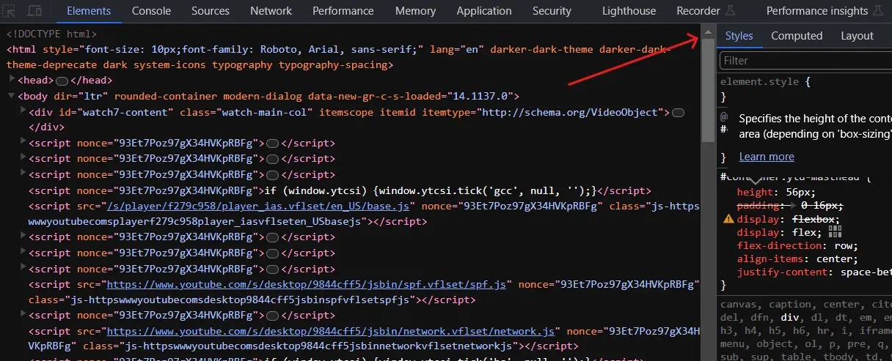Click the ellipsis pill inside the head tag
This screenshot has height=361, width=892.
click(x=62, y=81)
